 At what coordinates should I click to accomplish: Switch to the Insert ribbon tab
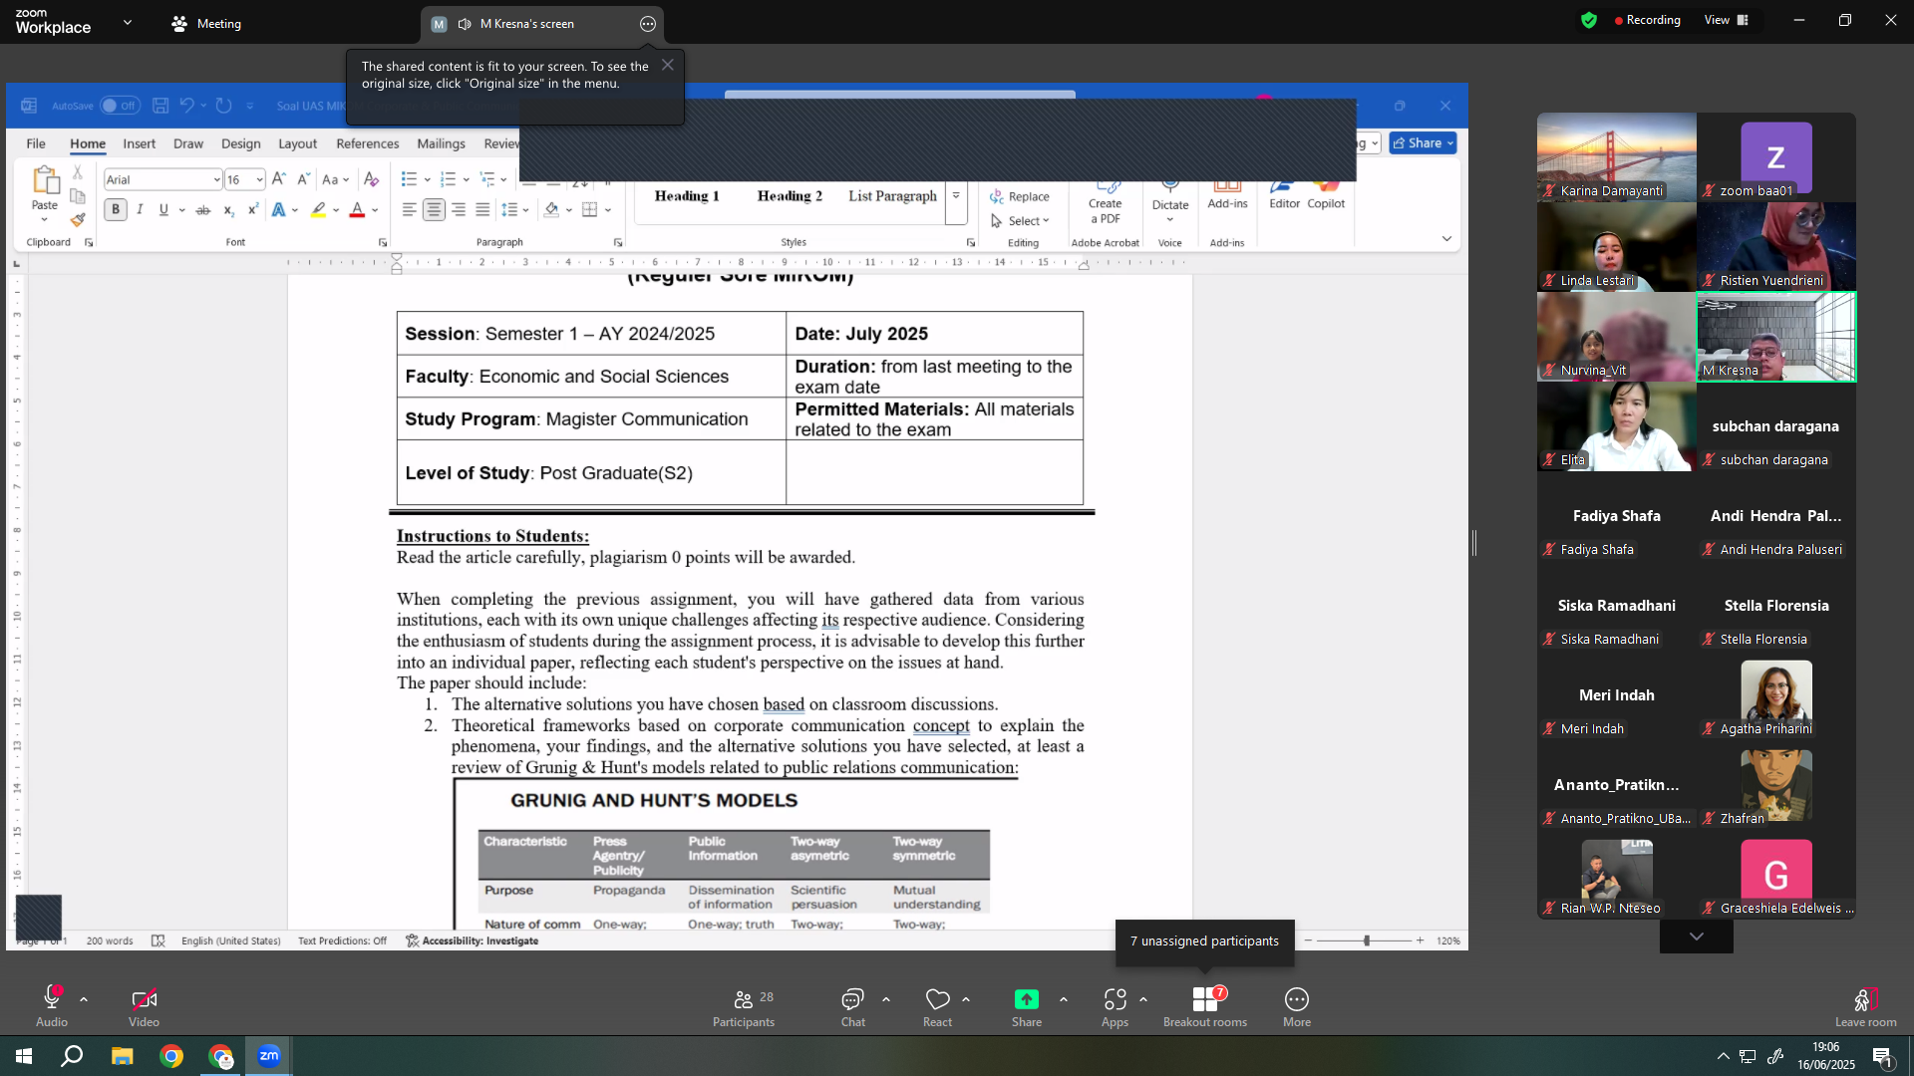(139, 143)
